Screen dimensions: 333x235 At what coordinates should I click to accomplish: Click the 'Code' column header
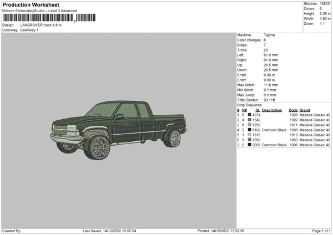tap(293, 110)
